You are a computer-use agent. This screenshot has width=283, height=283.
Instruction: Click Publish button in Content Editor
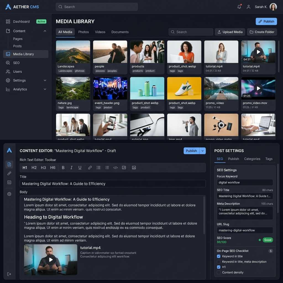click(x=192, y=151)
